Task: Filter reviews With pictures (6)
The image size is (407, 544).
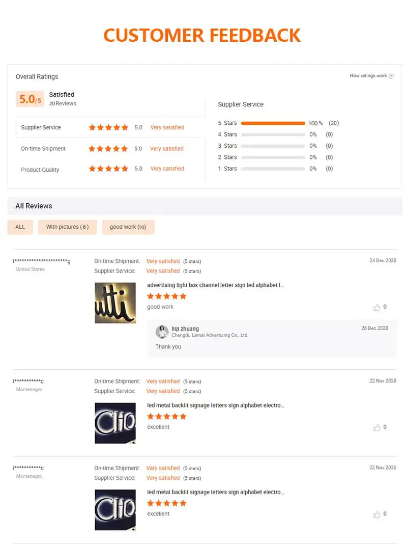Action: click(67, 227)
